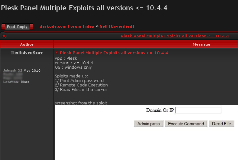Click the Message column header
The width and height of the screenshot is (238, 160).
point(201,44)
